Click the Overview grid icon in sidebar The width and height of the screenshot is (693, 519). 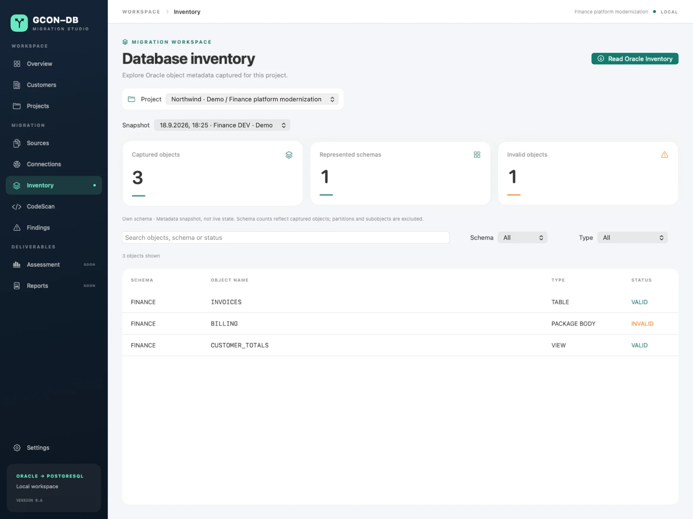coord(17,64)
